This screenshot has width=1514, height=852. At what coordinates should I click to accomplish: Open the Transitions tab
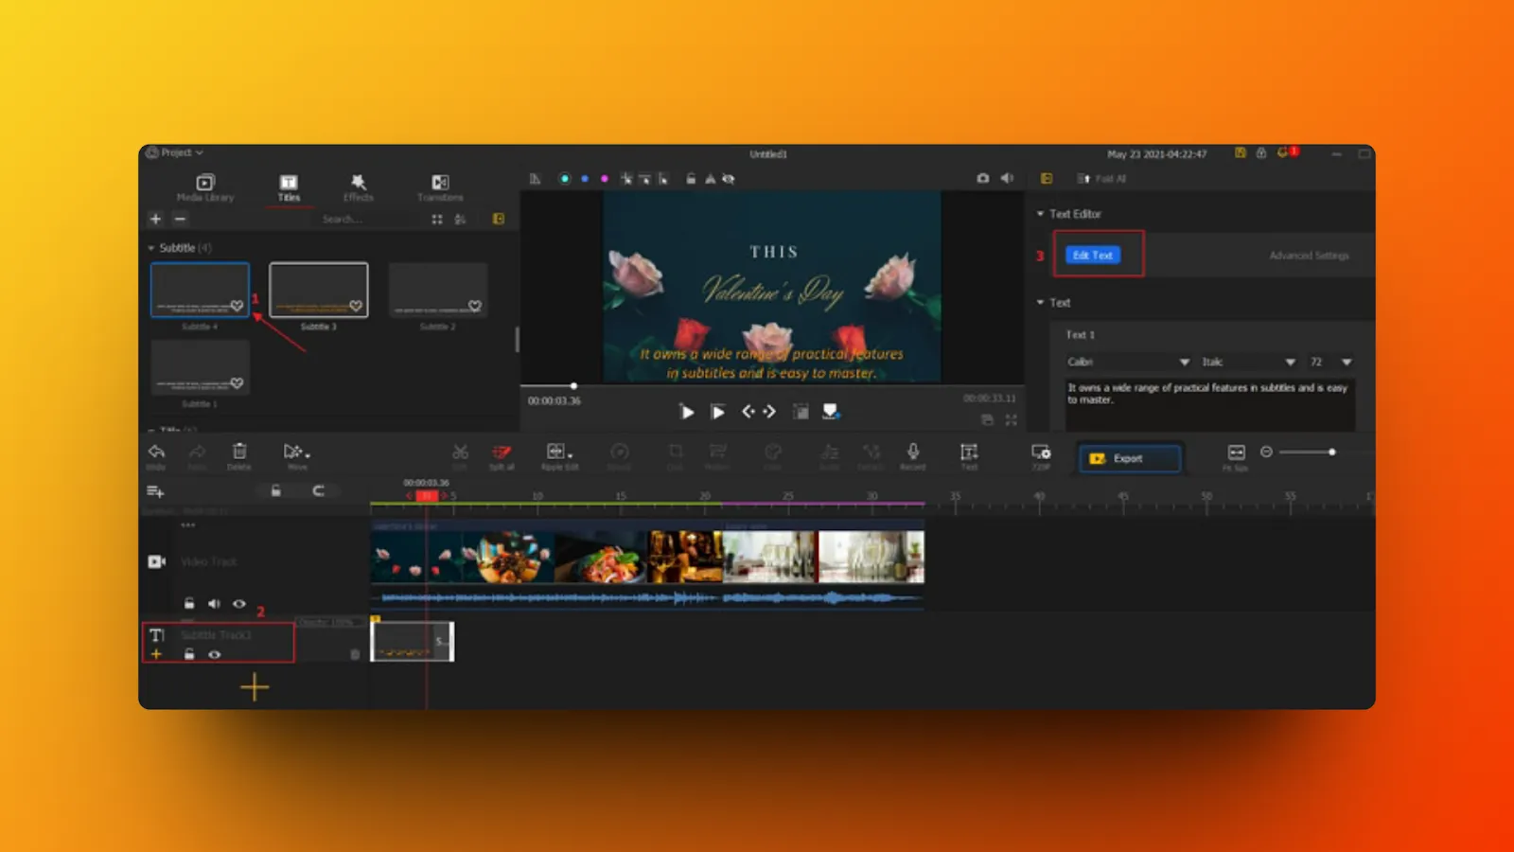pyautogui.click(x=440, y=187)
